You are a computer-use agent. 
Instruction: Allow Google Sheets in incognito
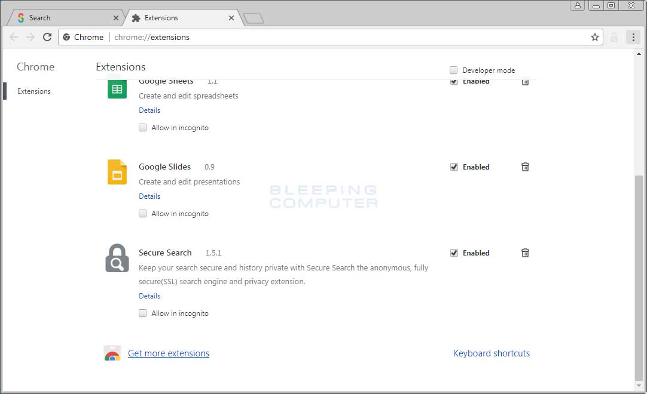[x=142, y=127]
